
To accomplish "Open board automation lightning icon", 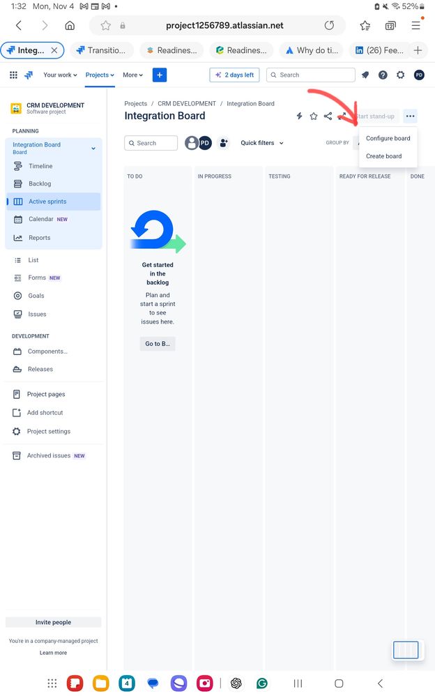I will [300, 116].
